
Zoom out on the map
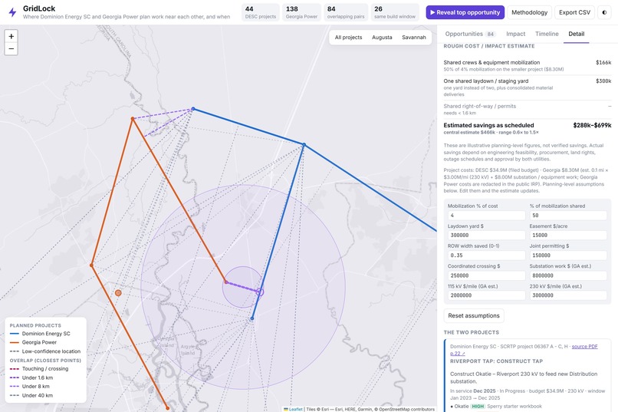[x=11, y=49]
